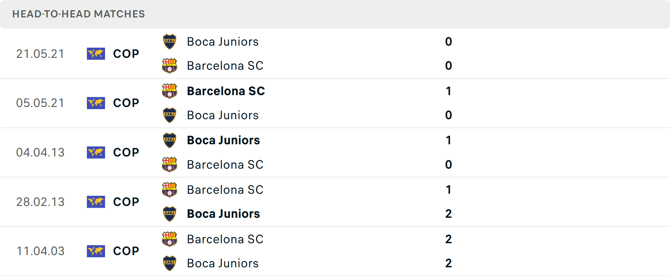Click the date 11.04.03
The width and height of the screenshot is (670, 276).
[40, 251]
